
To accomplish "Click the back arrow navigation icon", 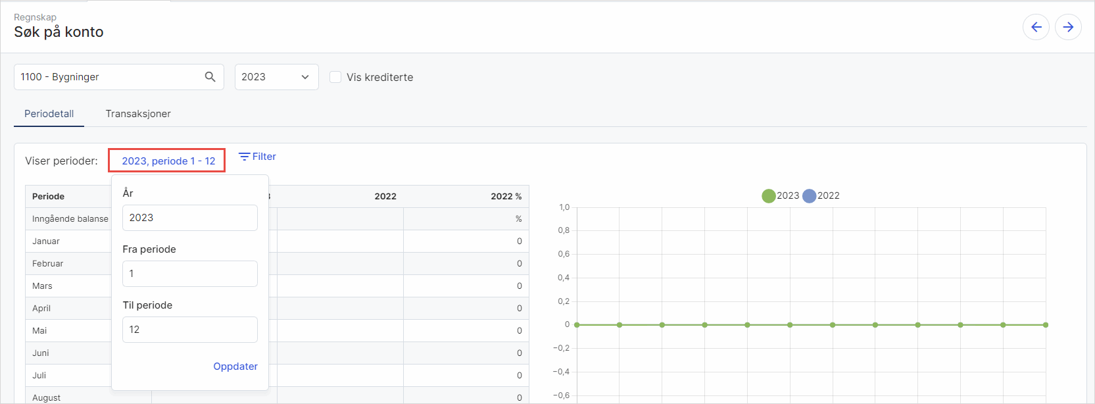I will pos(1036,27).
